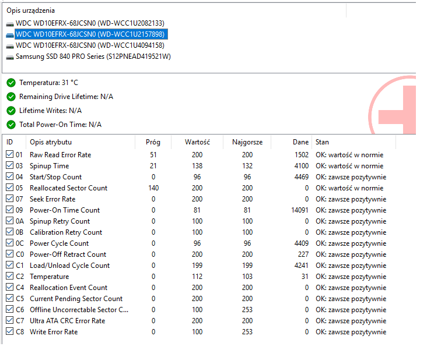Toggle the 05 Reallocated Sector Count checkbox
Screen dimensions: 427x350
(x=9, y=188)
